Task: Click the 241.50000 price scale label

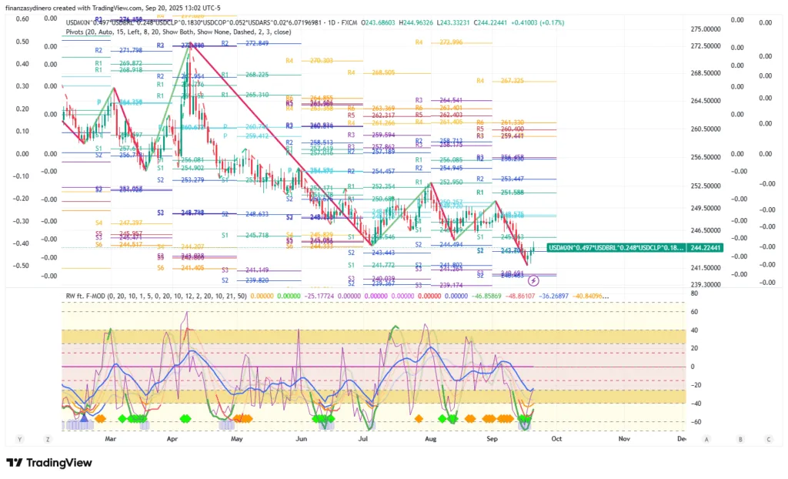Action: pos(706,268)
